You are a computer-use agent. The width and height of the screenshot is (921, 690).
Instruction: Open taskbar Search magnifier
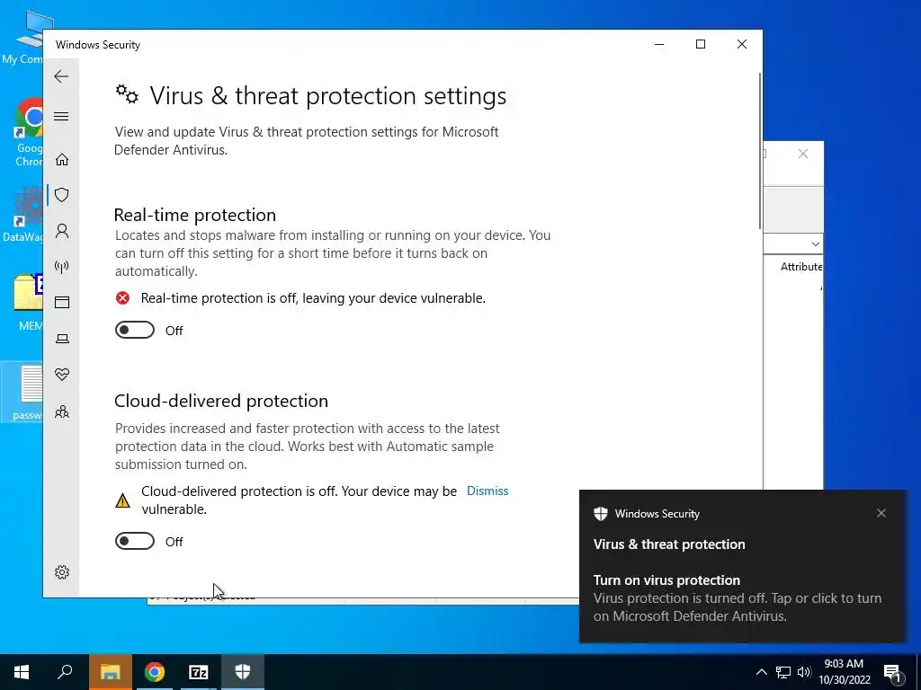[x=65, y=672]
